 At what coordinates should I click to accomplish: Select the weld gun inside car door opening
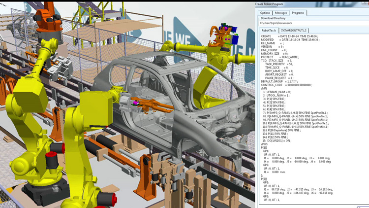click(x=148, y=104)
